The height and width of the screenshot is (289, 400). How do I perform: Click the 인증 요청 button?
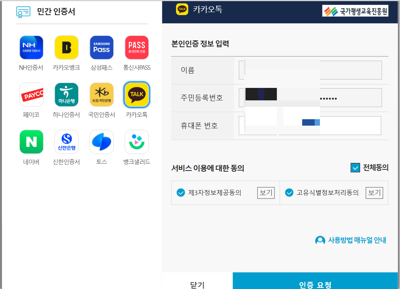[x=315, y=281]
